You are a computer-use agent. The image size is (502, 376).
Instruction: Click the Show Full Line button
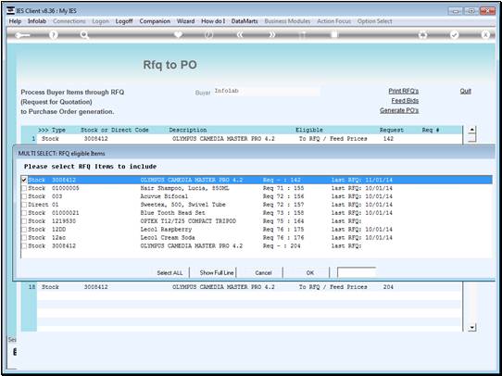(217, 272)
